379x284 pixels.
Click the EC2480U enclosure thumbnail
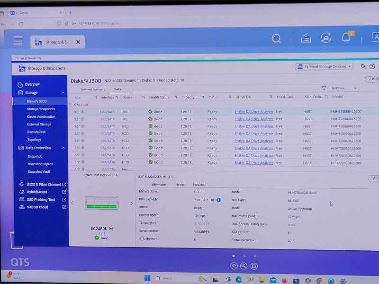pos(101,203)
